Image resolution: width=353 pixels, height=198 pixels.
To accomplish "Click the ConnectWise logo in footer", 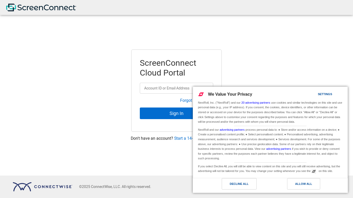I will pos(43,187).
